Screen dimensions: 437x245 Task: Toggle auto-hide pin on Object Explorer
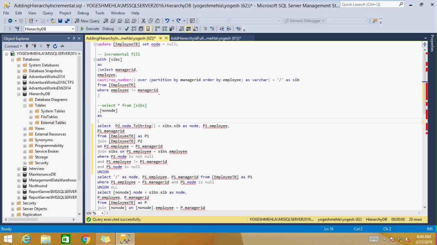(x=74, y=38)
